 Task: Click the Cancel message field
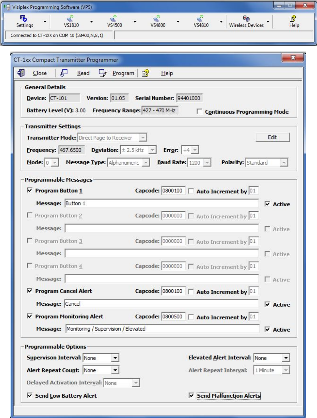coord(161,304)
